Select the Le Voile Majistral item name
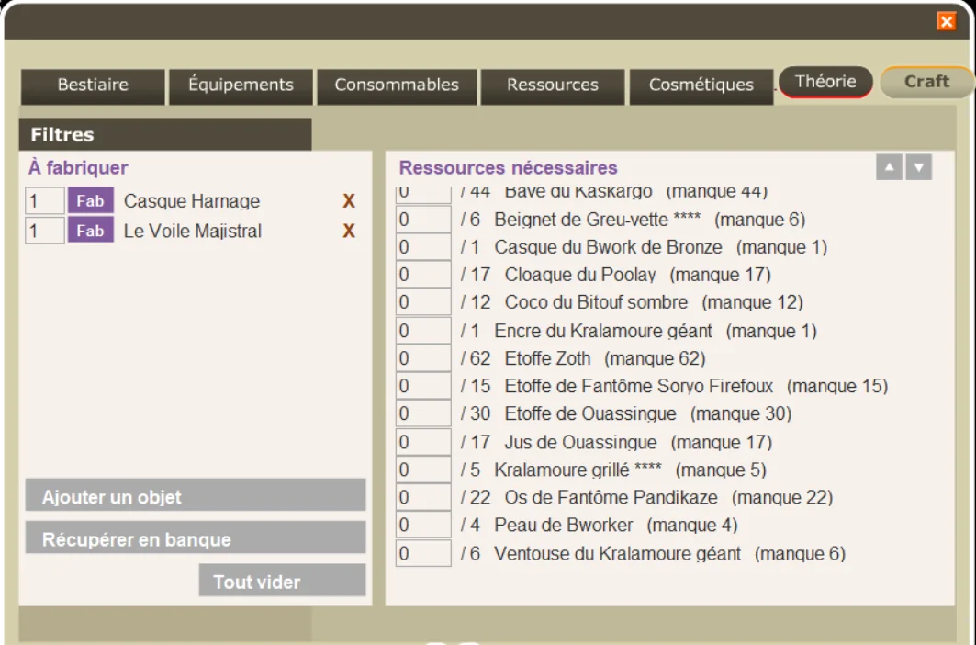 pos(192,231)
